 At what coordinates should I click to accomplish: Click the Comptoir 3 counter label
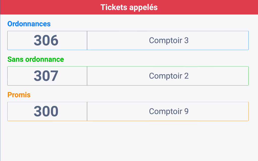(x=169, y=41)
